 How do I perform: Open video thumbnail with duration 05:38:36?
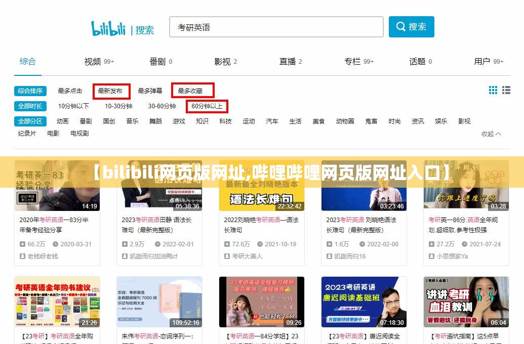pos(159,186)
